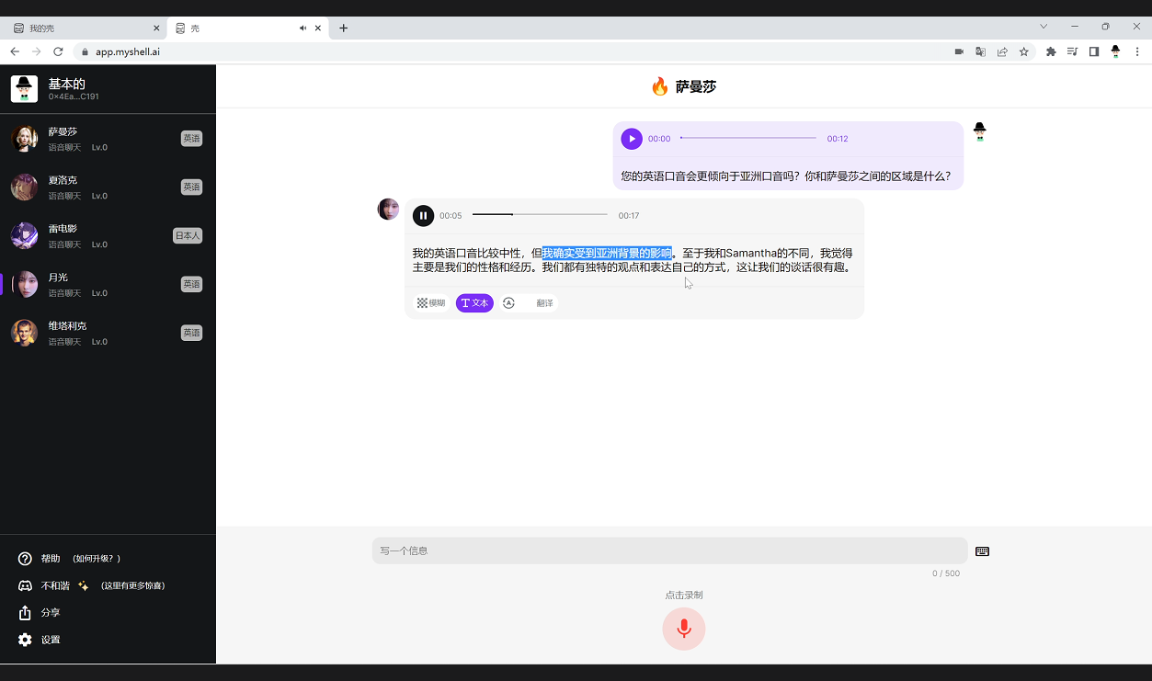Click the 日本人 language tag on 雷电影
The height and width of the screenshot is (681, 1152).
[x=188, y=235]
